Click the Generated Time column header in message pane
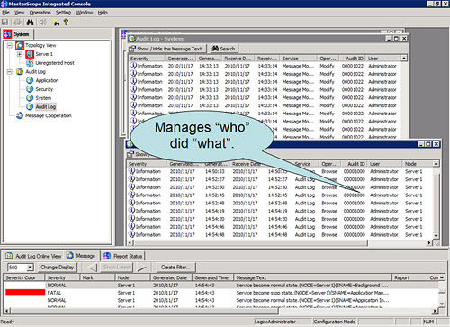Screen dimensions: 450x327 click(x=212, y=277)
